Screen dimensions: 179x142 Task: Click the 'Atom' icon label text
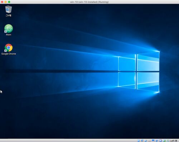(x=9, y=35)
